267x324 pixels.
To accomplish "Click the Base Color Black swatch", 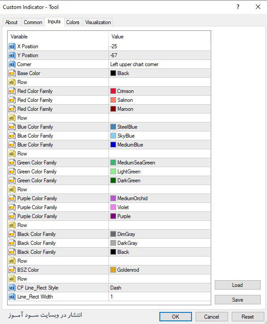I will (x=113, y=73).
